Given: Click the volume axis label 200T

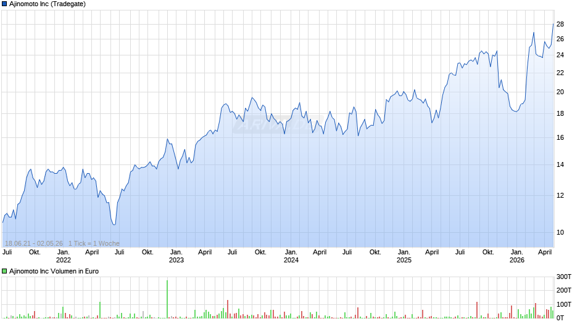Looking at the screenshot, I should pos(564,290).
